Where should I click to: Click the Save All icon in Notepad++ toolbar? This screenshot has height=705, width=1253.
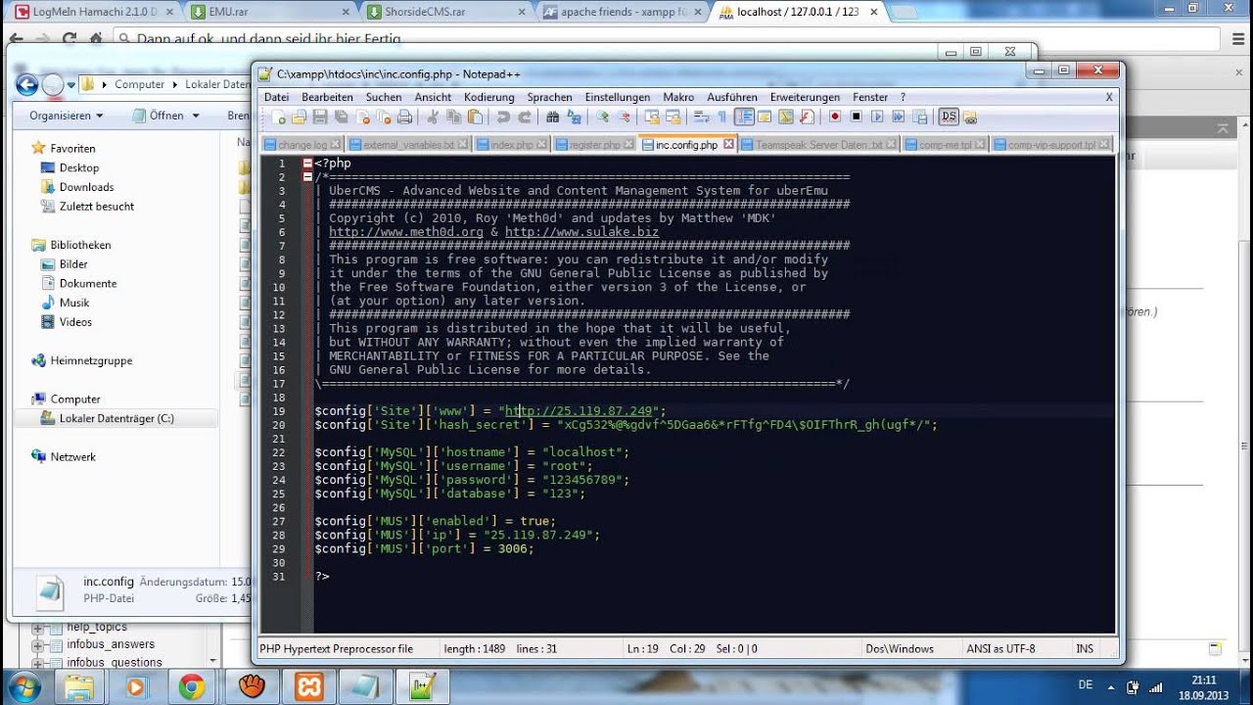coord(341,117)
